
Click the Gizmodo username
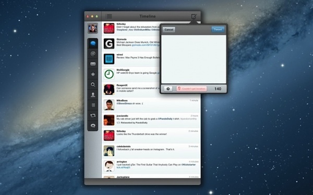tap(122, 40)
